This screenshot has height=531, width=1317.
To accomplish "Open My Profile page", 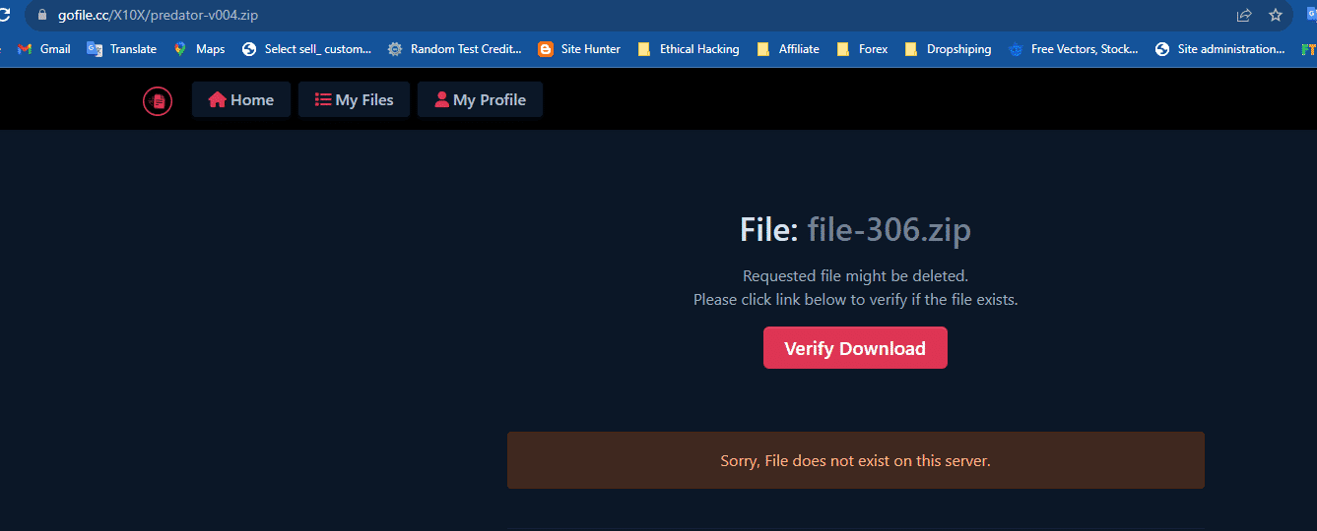I will click(480, 99).
